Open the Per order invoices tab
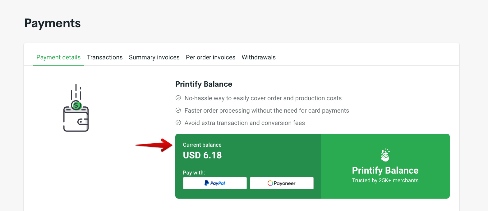This screenshot has width=488, height=211. [210, 57]
